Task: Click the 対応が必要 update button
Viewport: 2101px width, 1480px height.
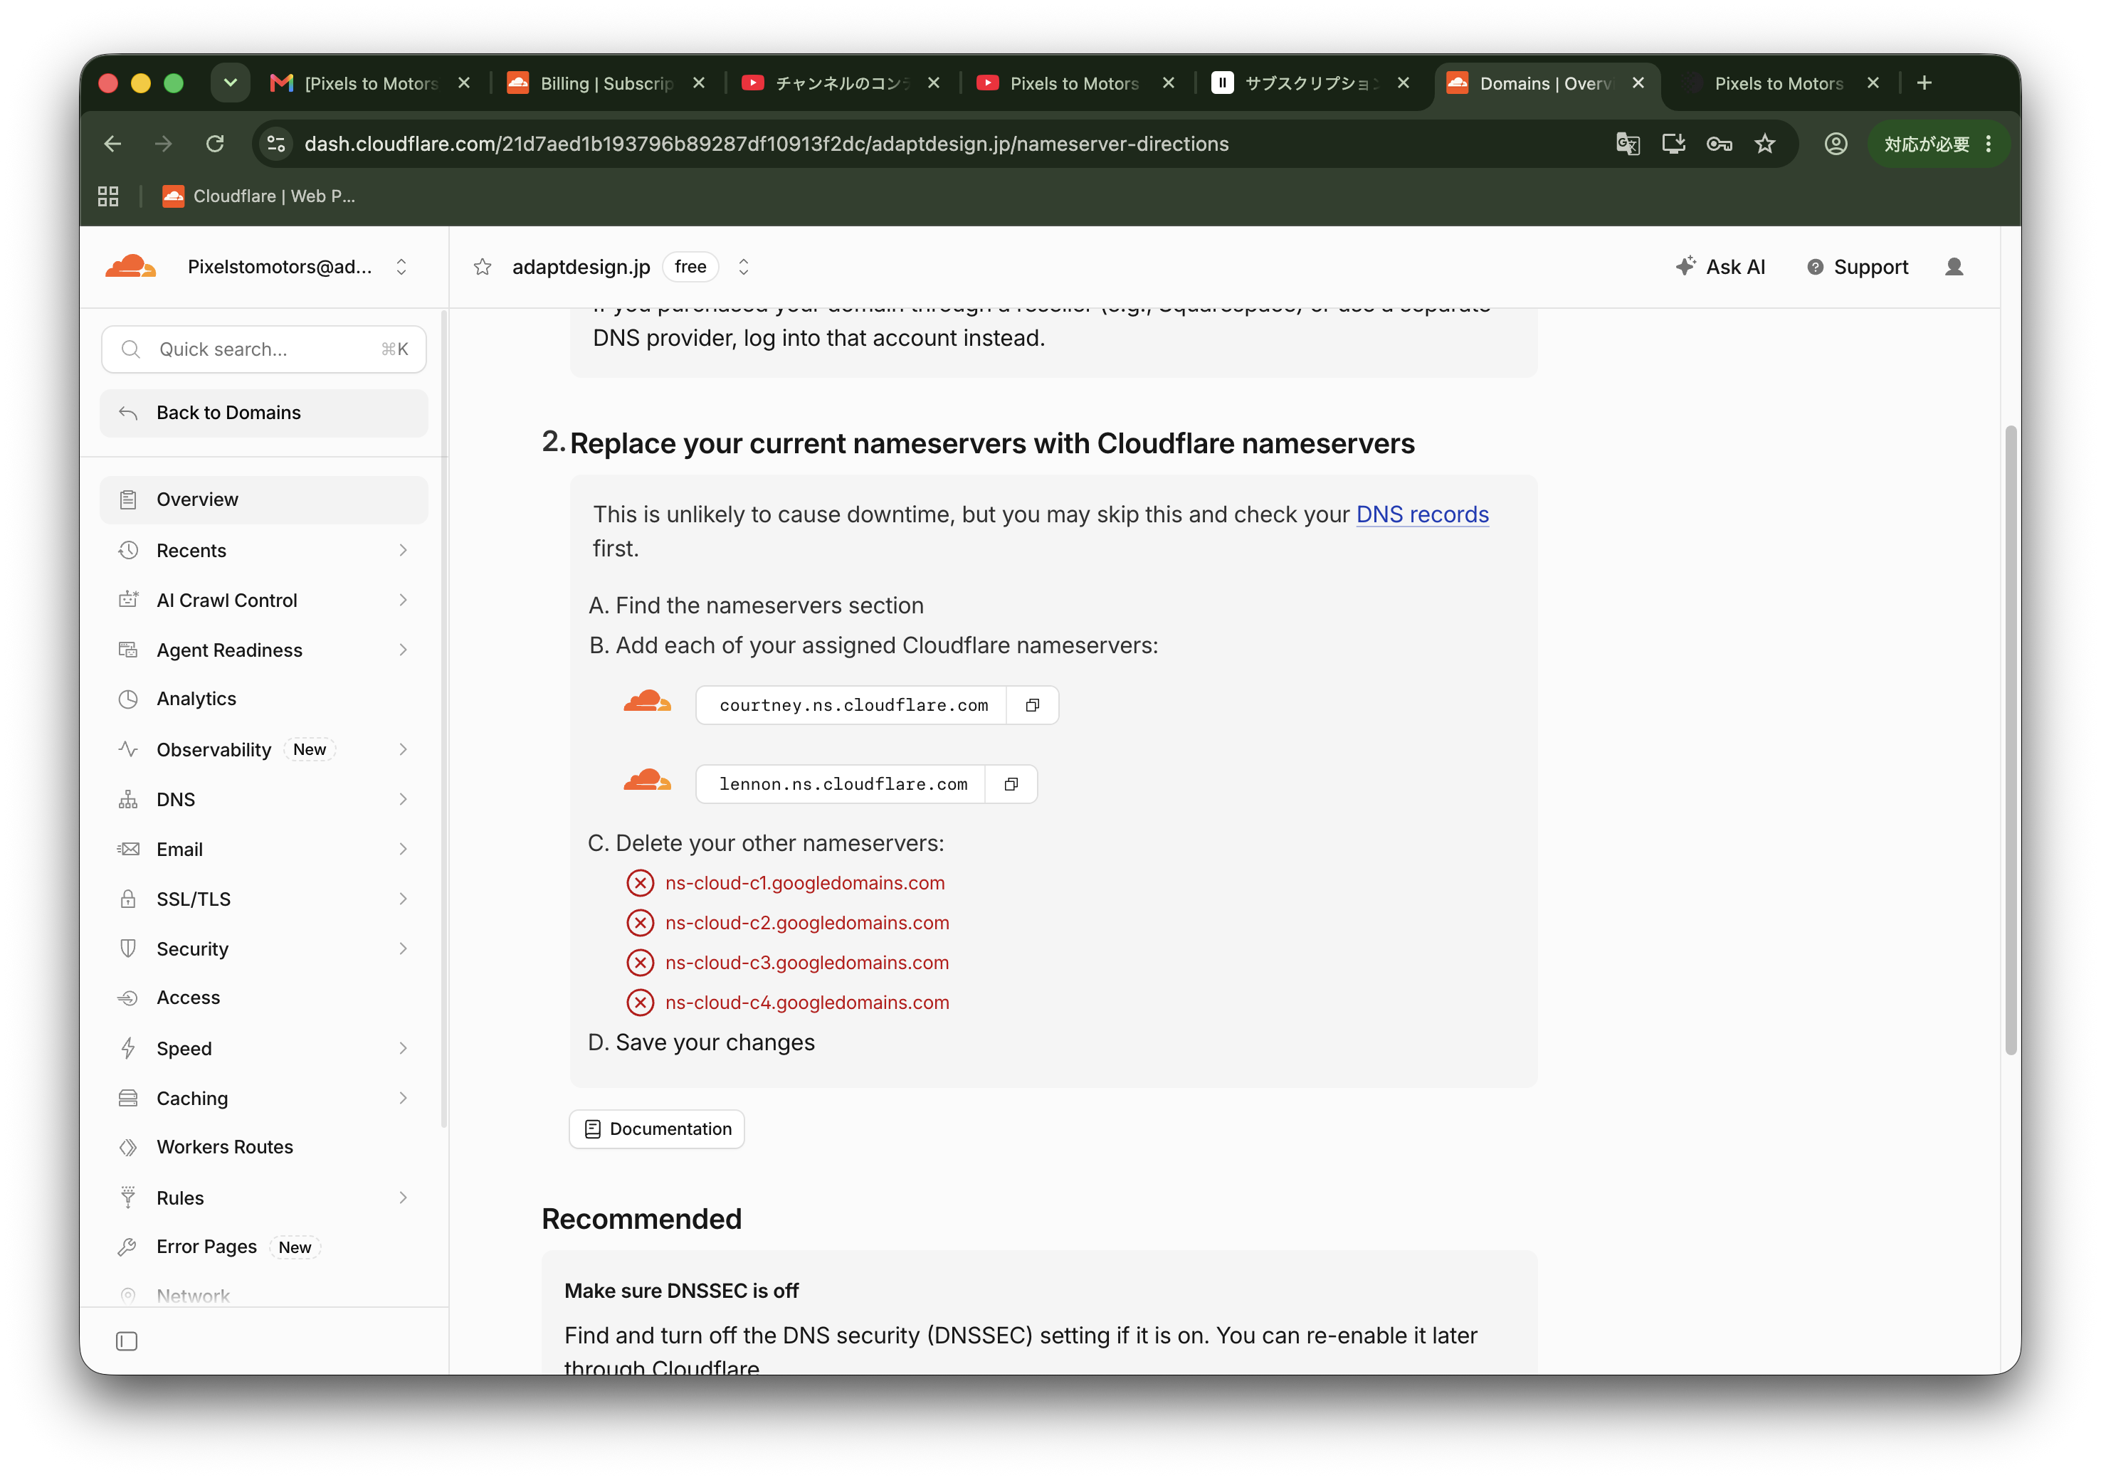Action: [1938, 144]
